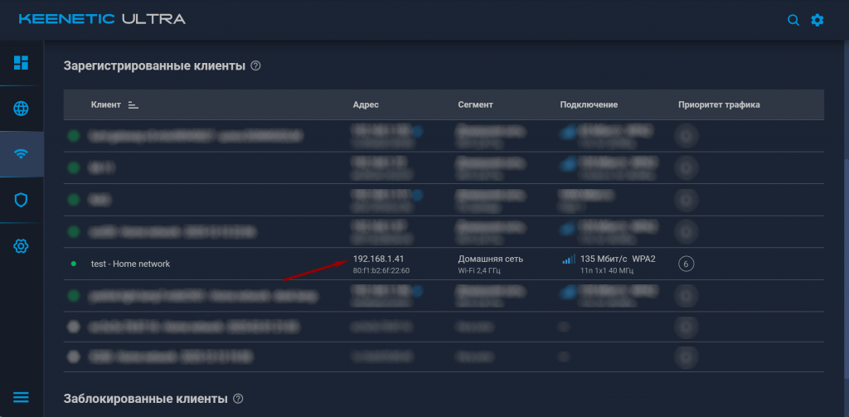Open the Internet globe icon in sidebar
The height and width of the screenshot is (417, 849).
coord(22,109)
